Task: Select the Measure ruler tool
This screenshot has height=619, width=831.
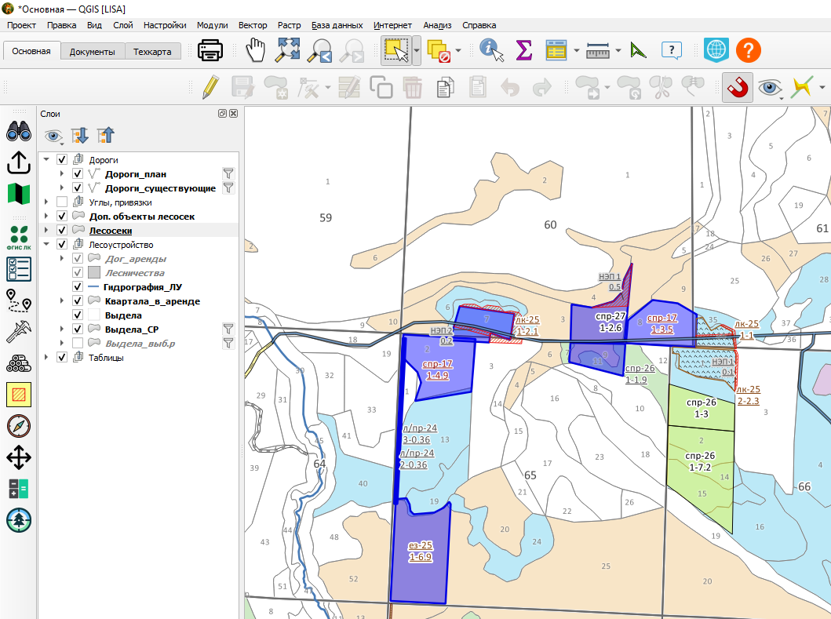Action: pyautogui.click(x=598, y=51)
